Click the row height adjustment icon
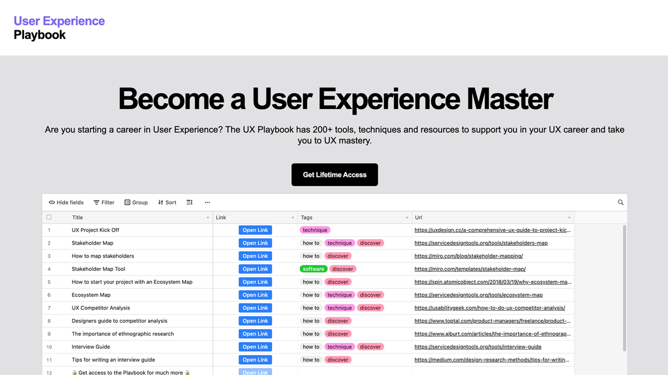The height and width of the screenshot is (375, 668). click(189, 202)
